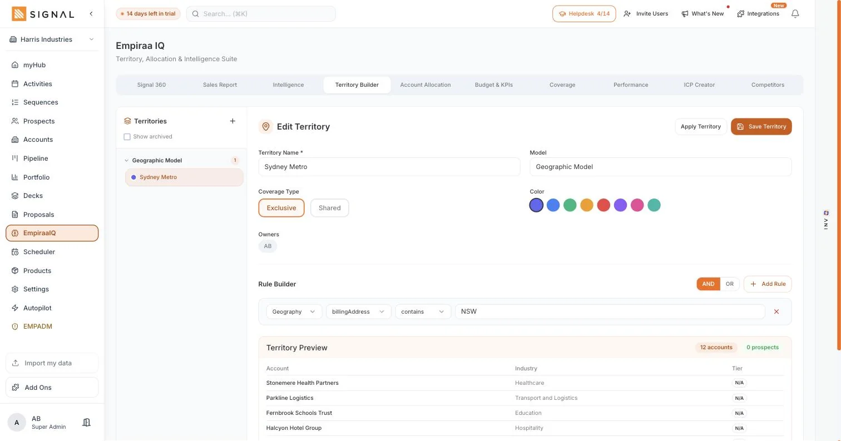Screen dimensions: 841x441
Task: Switch to the Sales Report tab
Action: (220, 85)
